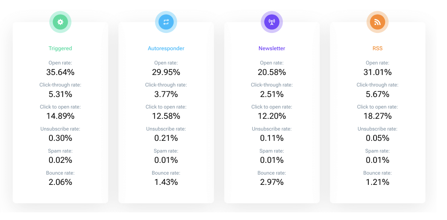
Task: Click Triggered spam rate 0.02%
Action: point(60,160)
